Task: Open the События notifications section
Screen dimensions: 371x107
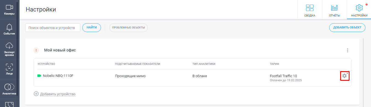Action: coord(9,30)
